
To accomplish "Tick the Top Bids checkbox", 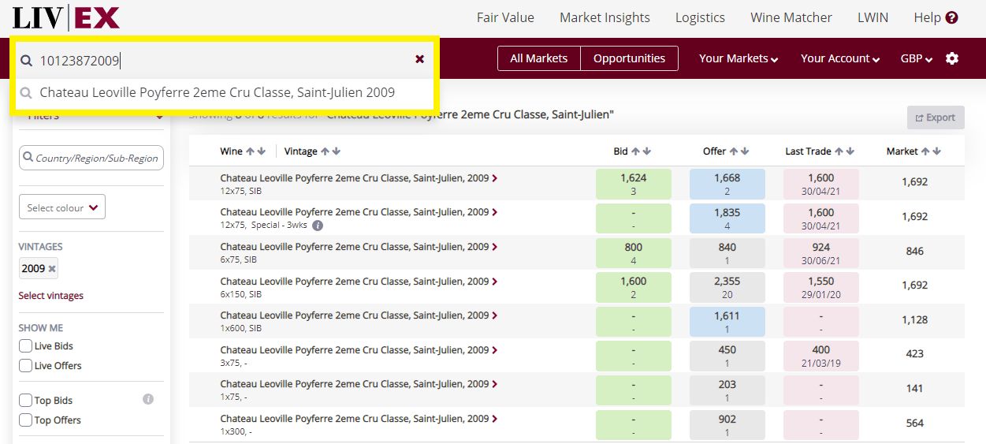I will [26, 401].
